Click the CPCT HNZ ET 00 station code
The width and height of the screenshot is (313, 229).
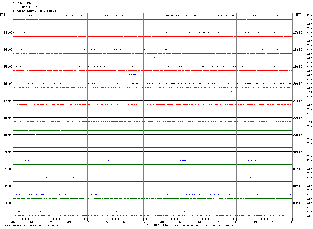(25, 7)
